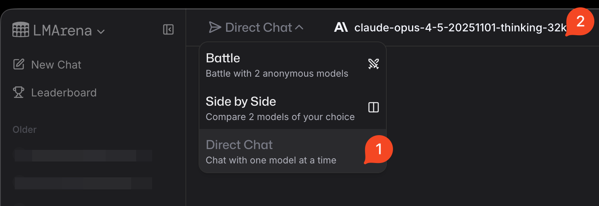Collapse the sidebar panel icon
The width and height of the screenshot is (599, 206).
[168, 30]
